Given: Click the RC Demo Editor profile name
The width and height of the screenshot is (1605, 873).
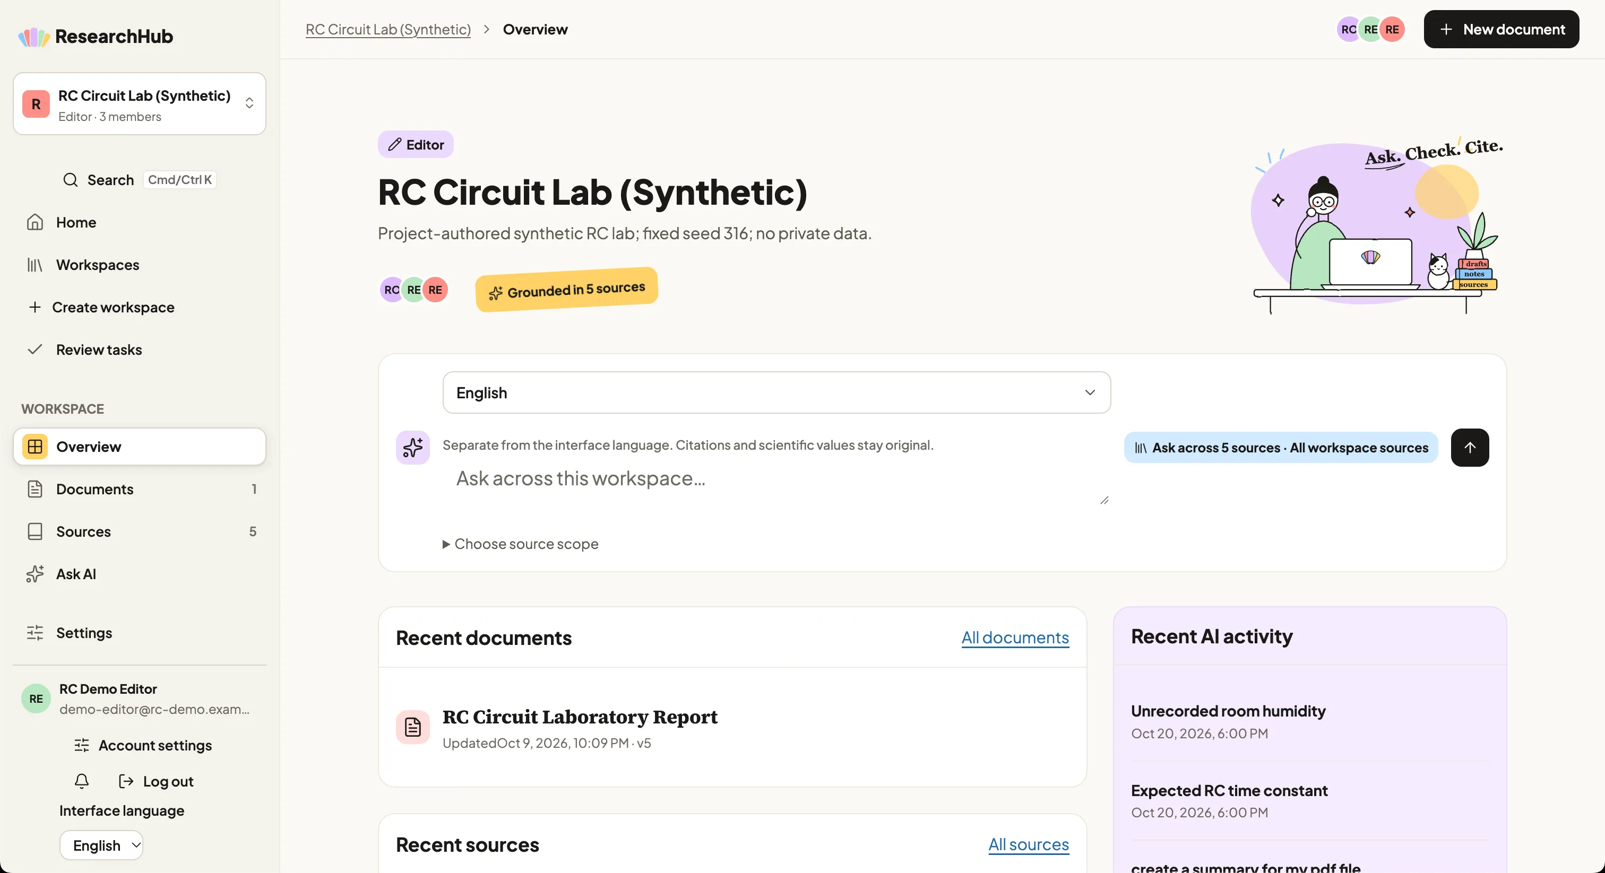Looking at the screenshot, I should (108, 688).
